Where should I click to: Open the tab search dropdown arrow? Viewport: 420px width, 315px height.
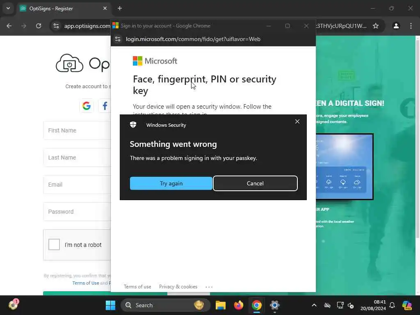coord(8,9)
